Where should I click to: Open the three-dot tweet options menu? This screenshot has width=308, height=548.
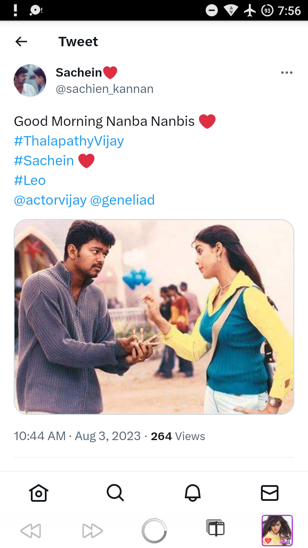[x=287, y=73]
